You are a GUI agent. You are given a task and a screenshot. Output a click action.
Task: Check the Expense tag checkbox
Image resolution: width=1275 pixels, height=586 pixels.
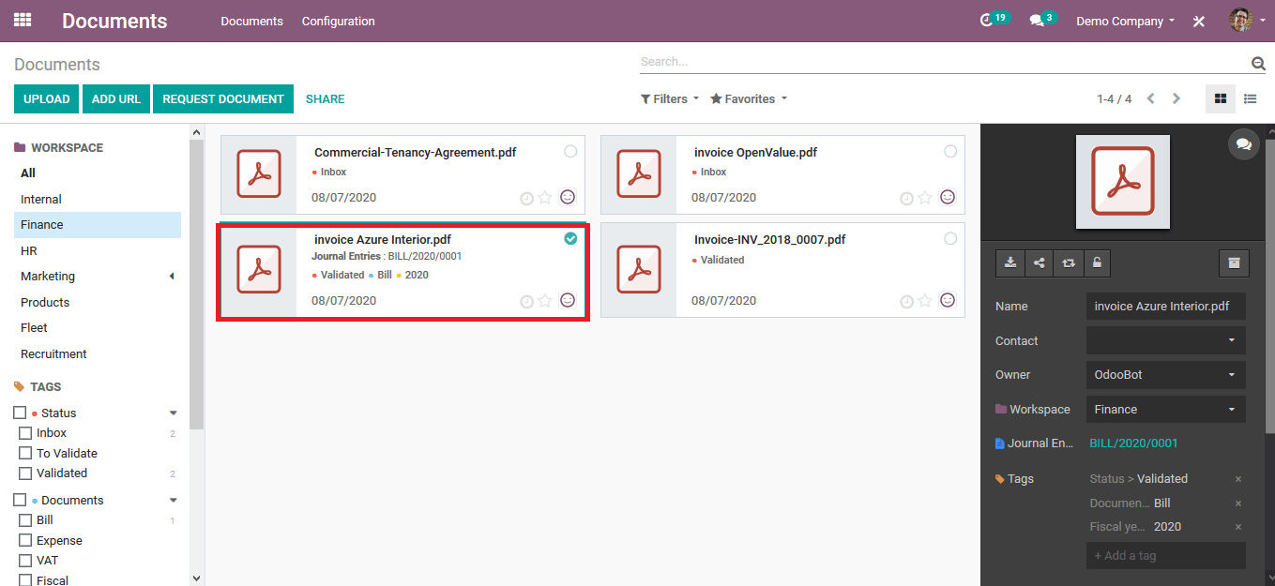pyautogui.click(x=26, y=540)
